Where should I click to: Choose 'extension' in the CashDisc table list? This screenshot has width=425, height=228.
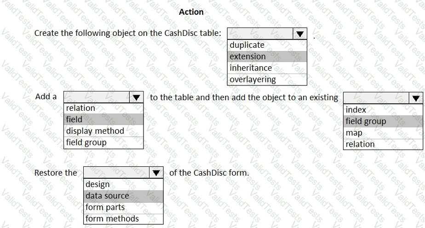tap(267, 57)
